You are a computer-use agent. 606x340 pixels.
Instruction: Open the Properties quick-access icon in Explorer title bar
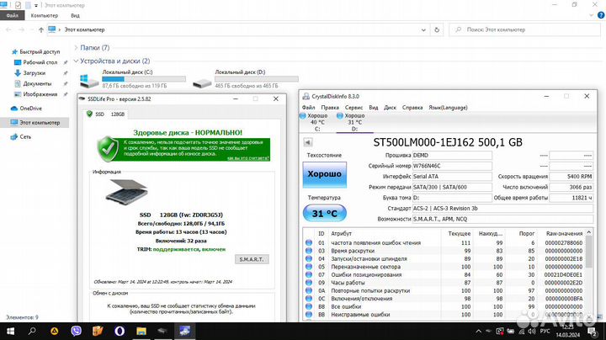pyautogui.click(x=18, y=5)
